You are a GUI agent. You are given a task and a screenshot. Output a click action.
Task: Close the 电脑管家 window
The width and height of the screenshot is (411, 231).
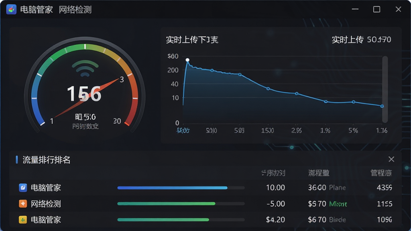pos(398,10)
